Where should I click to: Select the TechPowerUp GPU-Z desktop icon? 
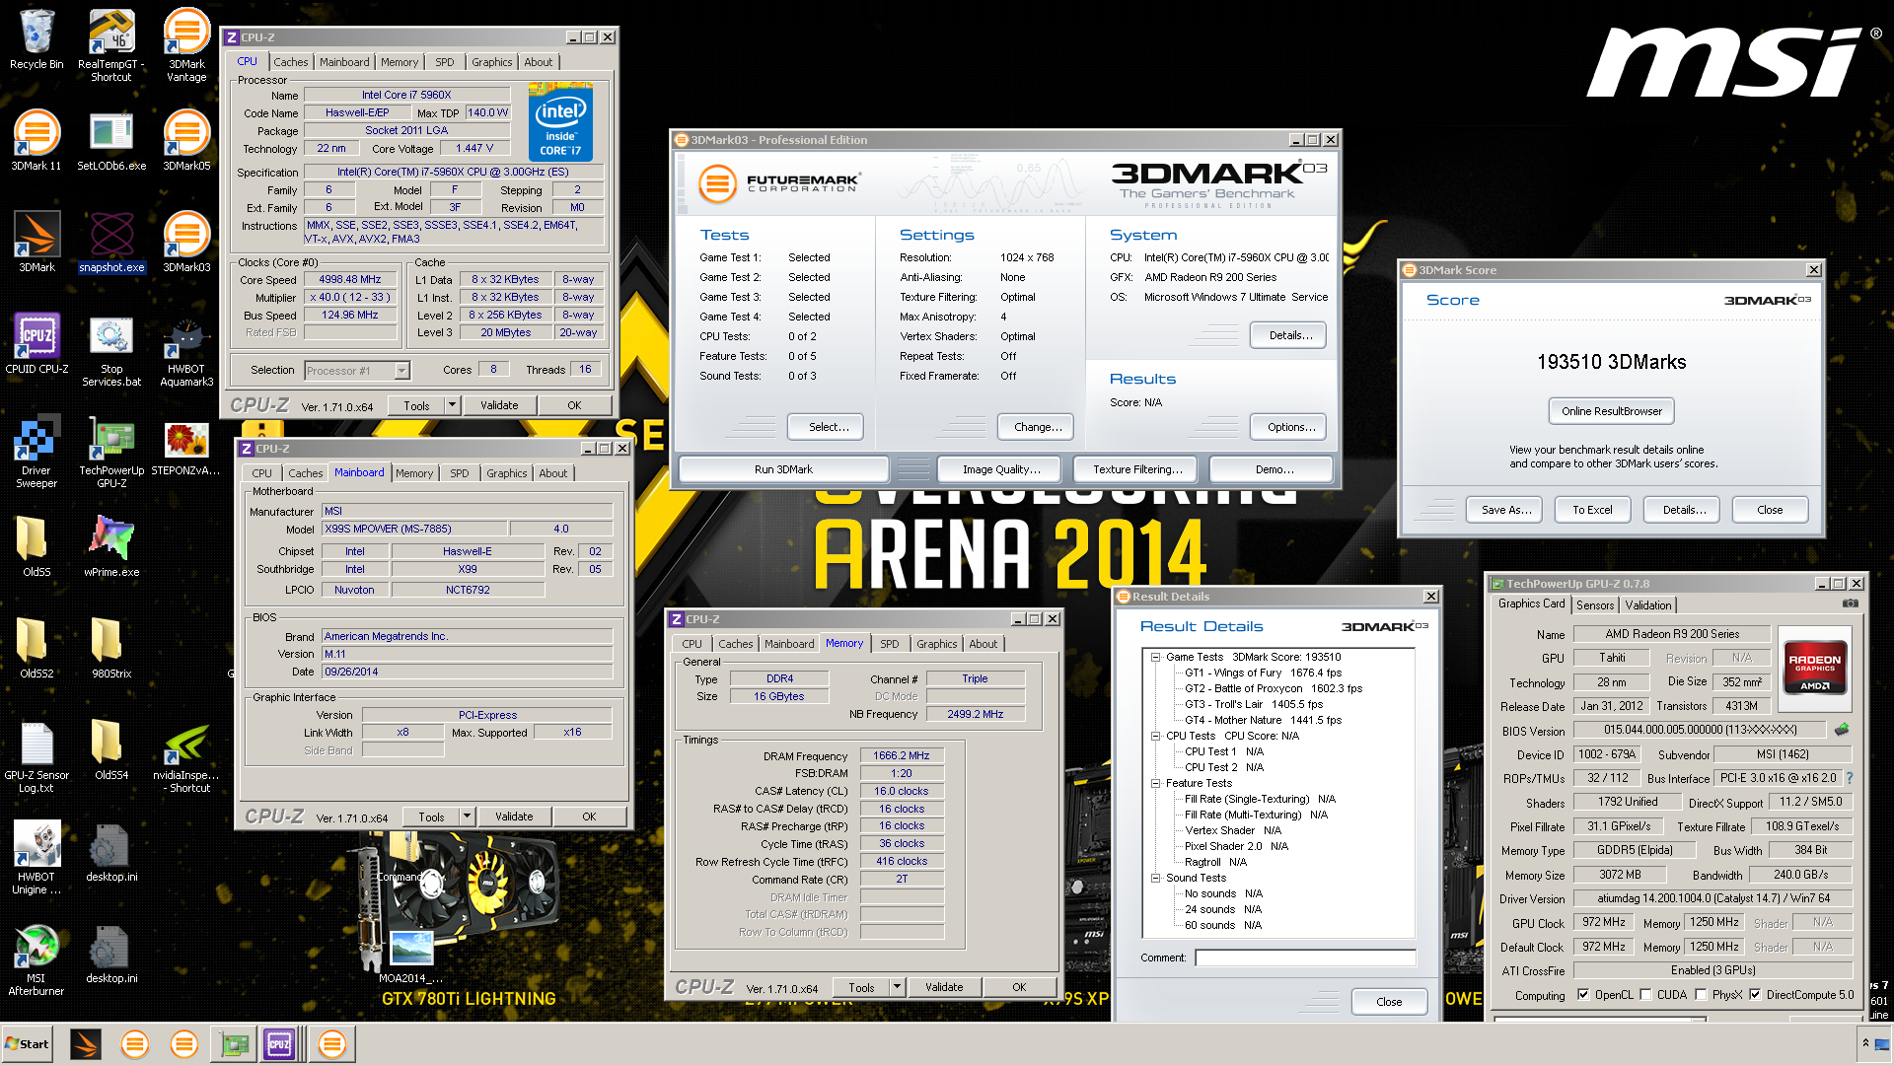111,452
